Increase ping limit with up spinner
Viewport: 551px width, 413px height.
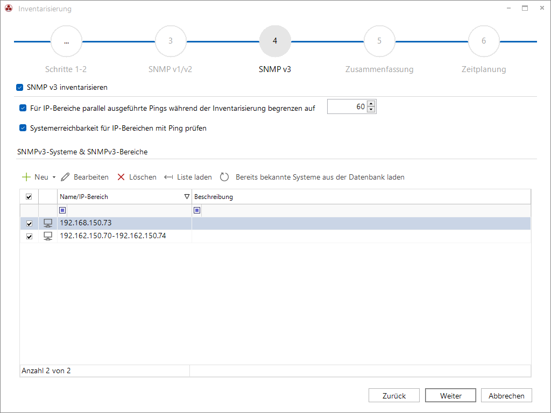click(x=371, y=104)
